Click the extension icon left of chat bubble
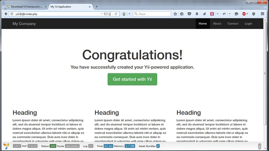Viewport: 269px width, 151px height. point(224,14)
